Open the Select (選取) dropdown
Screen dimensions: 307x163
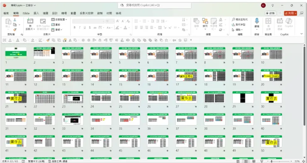237,30
